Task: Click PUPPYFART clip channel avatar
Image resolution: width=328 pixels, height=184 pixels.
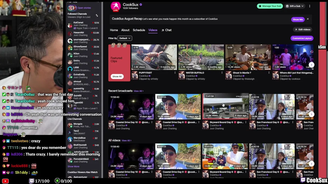Action: (x=135, y=76)
